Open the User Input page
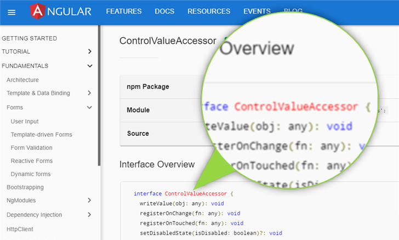399x240 pixels. 25,122
